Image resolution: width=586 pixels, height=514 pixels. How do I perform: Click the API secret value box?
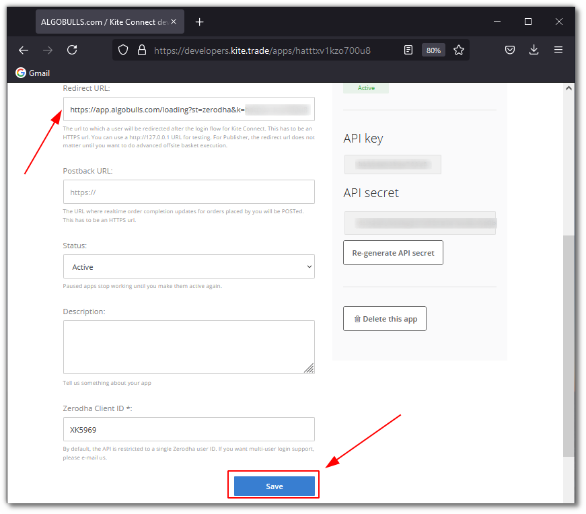pos(420,223)
